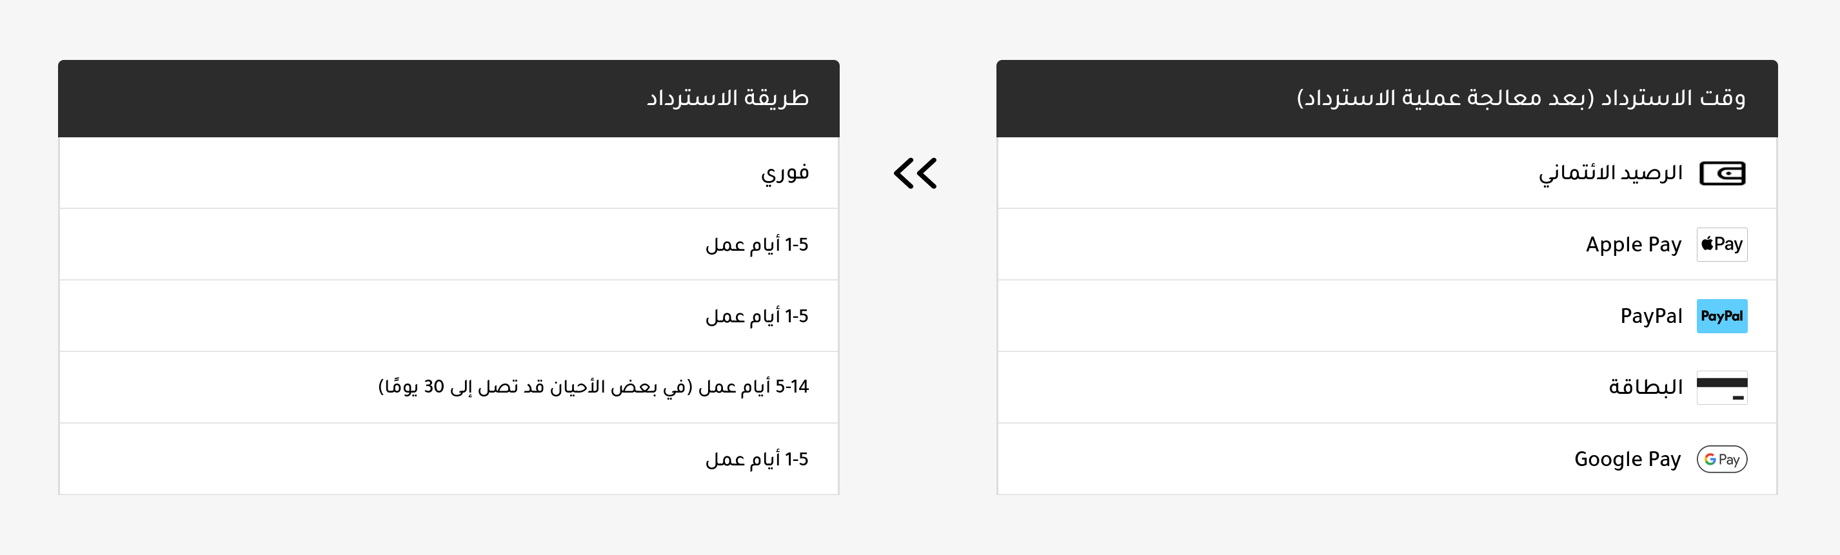Select the blue PayPal logo badge
This screenshot has height=555, width=1840.
pos(1722,316)
